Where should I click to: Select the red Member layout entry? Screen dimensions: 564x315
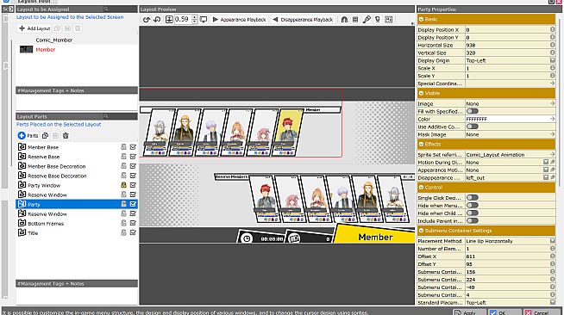coord(46,50)
